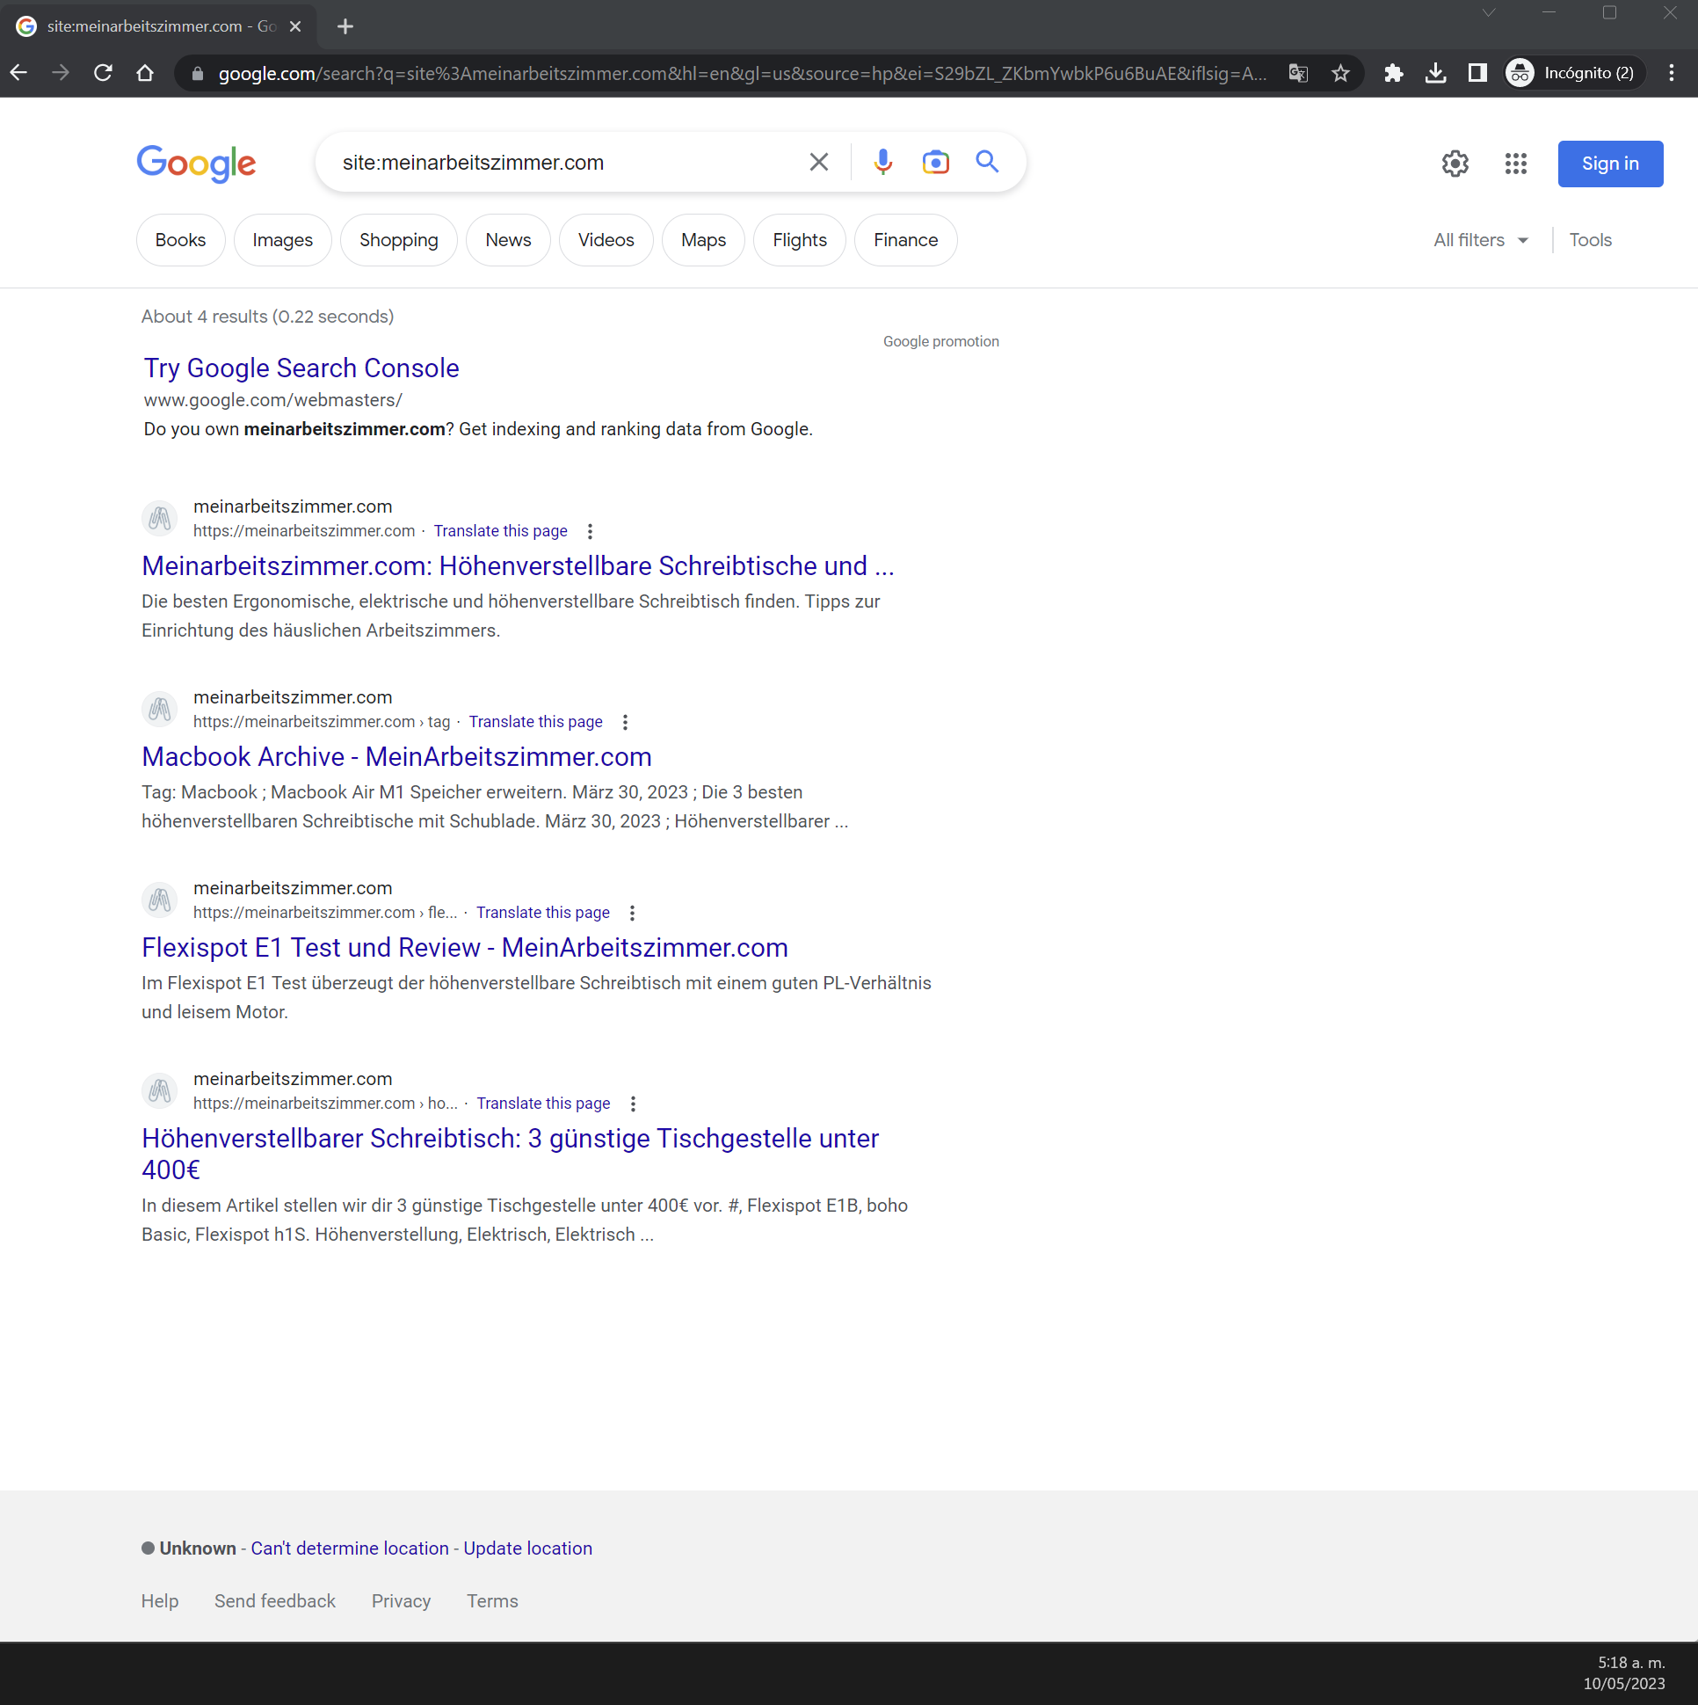Click the Google microphone search icon
The height and width of the screenshot is (1705, 1698).
880,162
